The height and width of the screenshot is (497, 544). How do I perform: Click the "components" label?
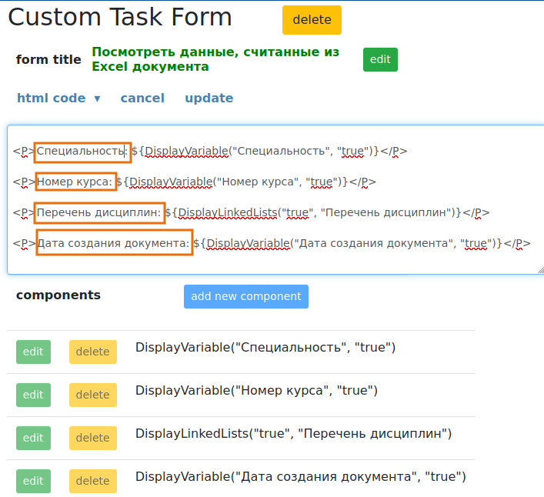coord(58,295)
